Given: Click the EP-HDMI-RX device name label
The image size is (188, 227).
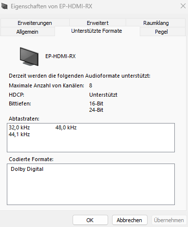Looking at the screenshot, I should [60, 56].
